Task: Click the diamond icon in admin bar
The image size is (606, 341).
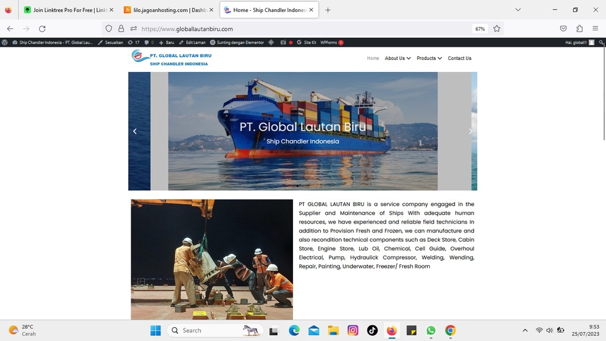Action: [x=271, y=42]
